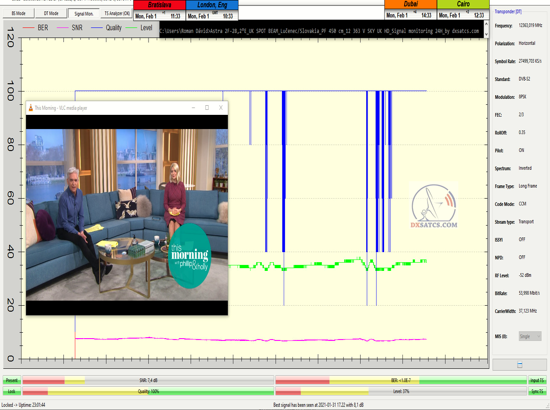
Task: Minimize the VLC media player window
Action: [x=193, y=108]
